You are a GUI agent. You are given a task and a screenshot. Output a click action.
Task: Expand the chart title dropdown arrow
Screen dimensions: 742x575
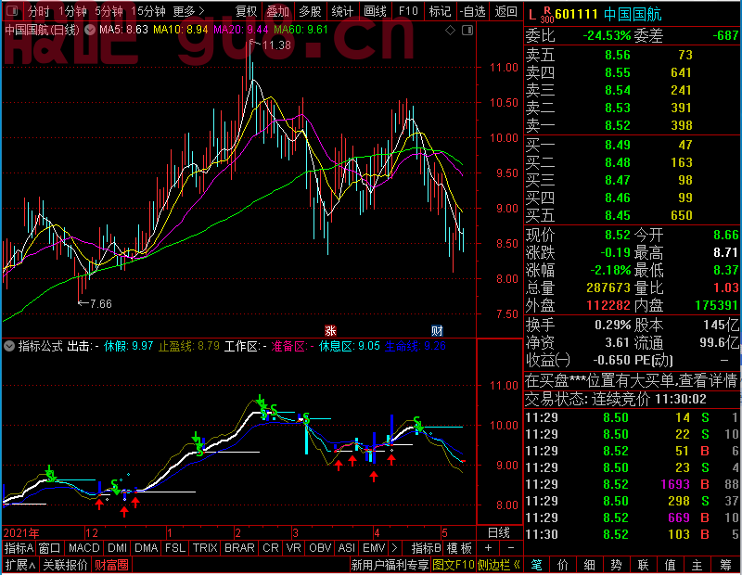[89, 30]
